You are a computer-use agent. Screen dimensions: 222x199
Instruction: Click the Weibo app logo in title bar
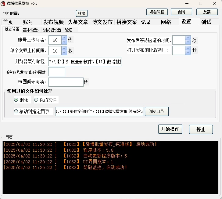tap(3, 3)
